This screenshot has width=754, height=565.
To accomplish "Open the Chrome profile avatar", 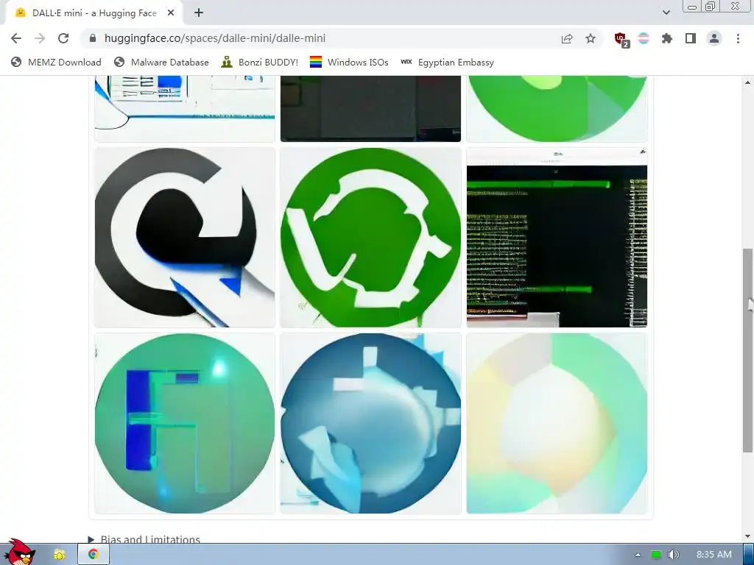I will [x=714, y=38].
